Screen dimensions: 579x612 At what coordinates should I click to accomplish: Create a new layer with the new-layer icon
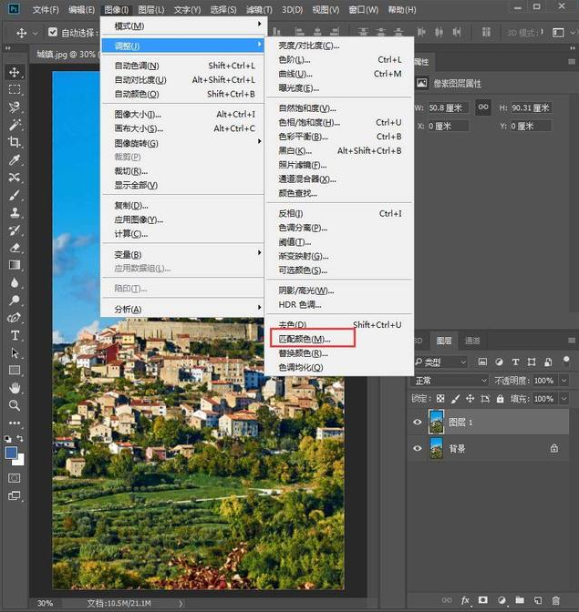(538, 601)
